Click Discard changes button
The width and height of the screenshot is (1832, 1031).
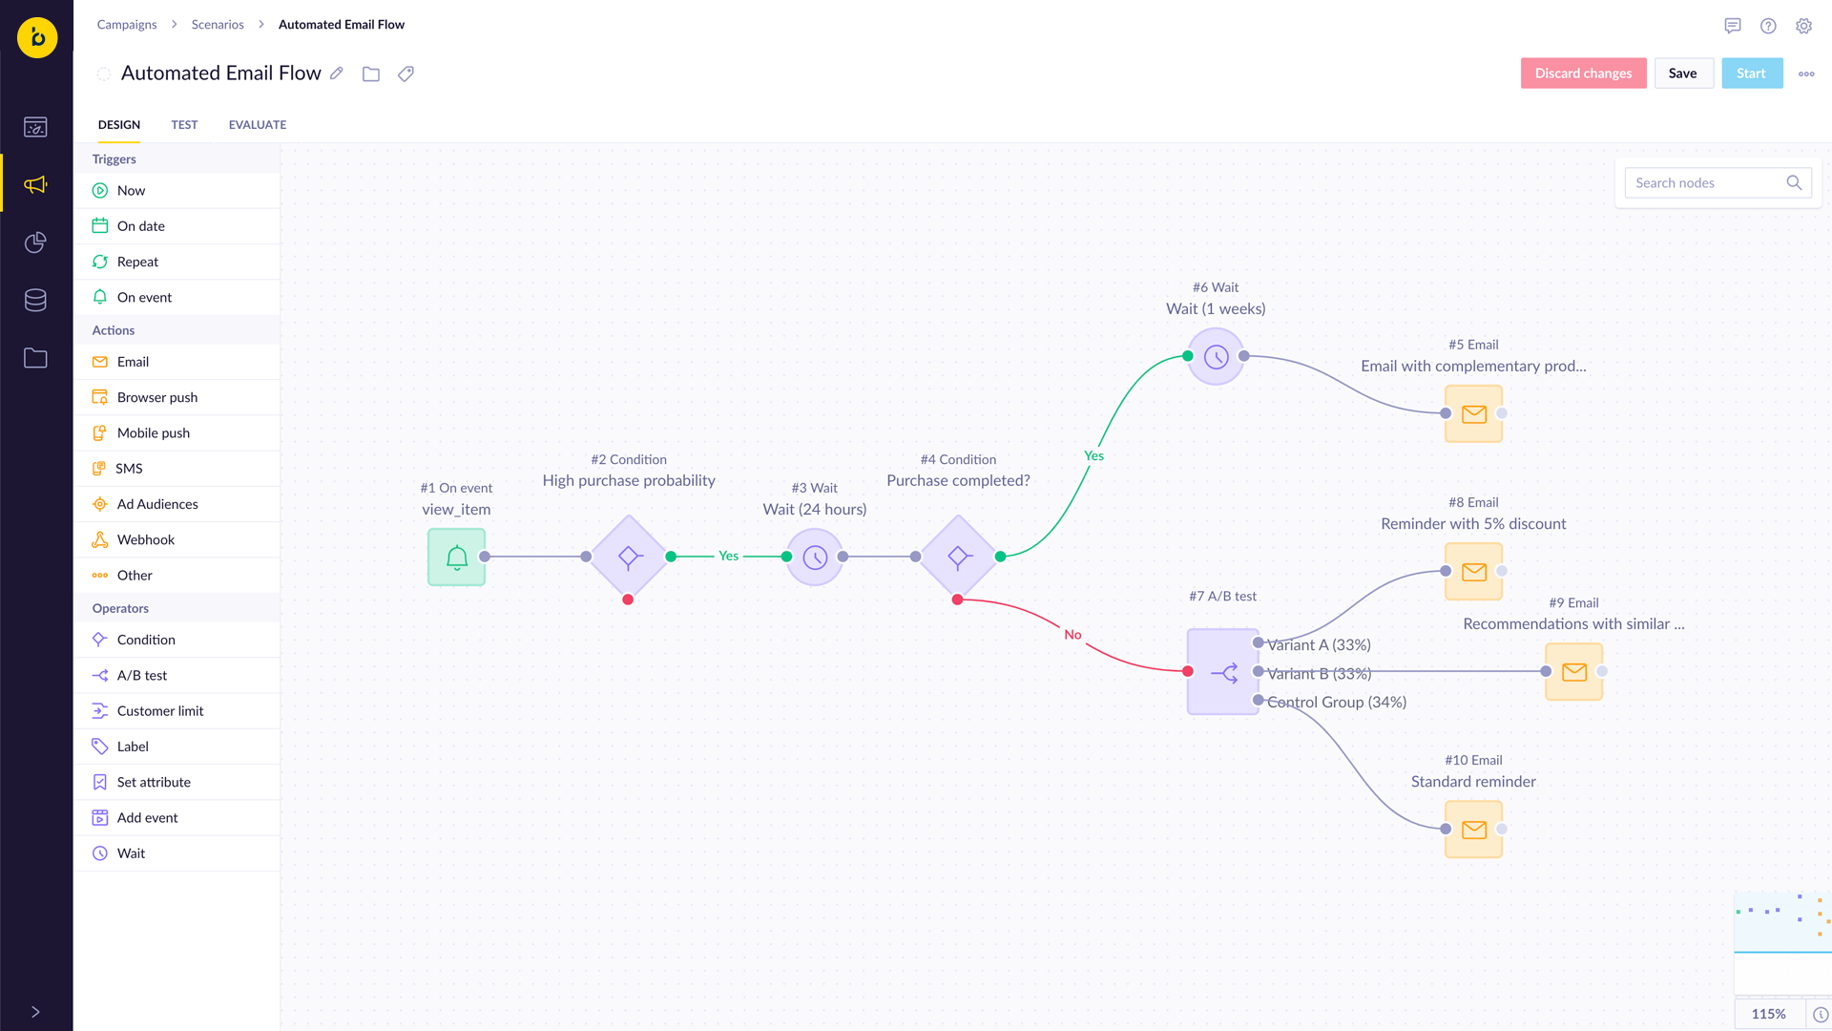tap(1584, 73)
